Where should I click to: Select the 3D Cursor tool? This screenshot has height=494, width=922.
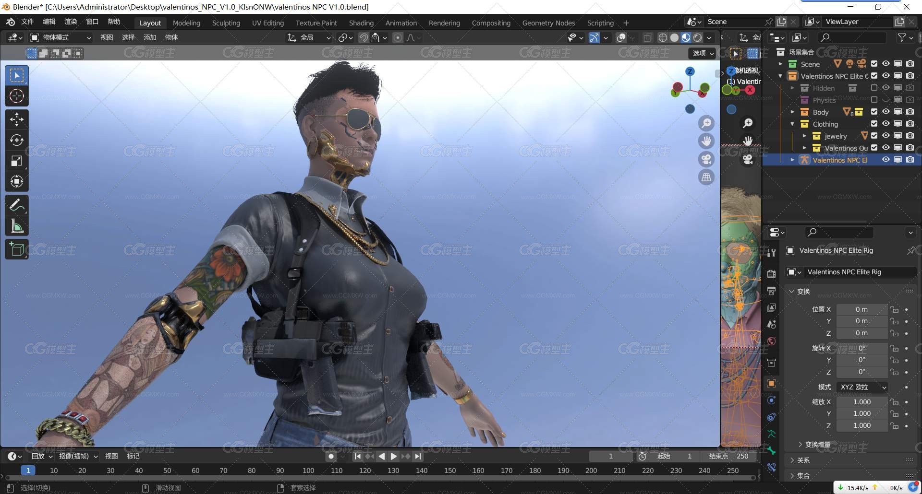17,96
